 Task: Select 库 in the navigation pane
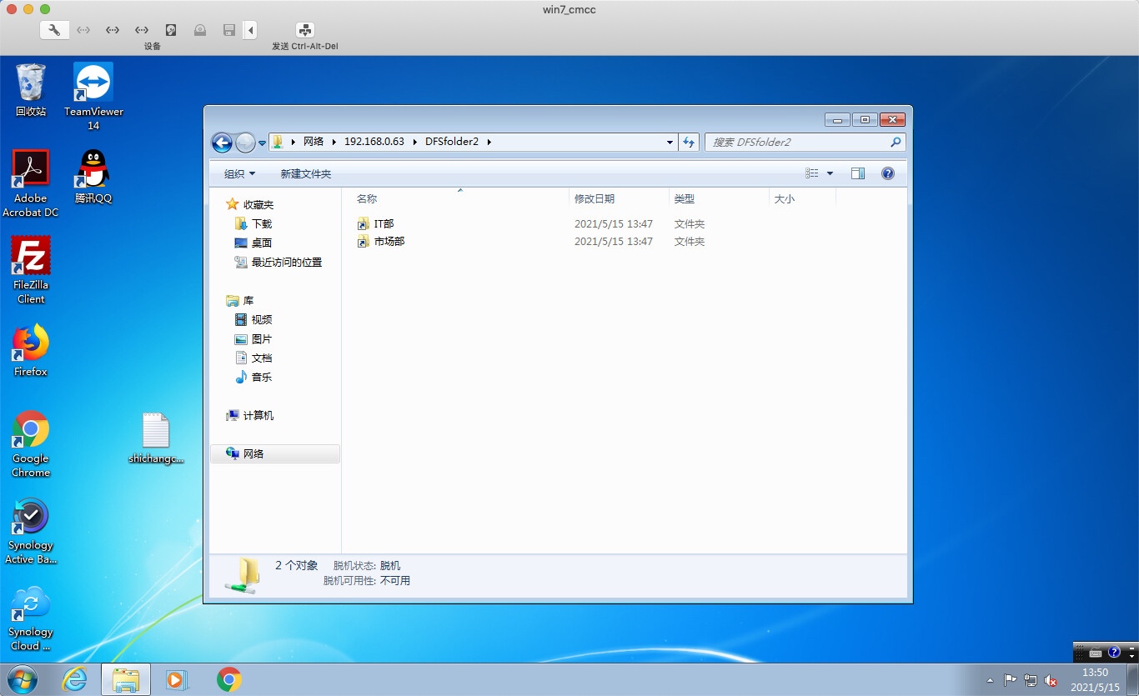pos(248,300)
